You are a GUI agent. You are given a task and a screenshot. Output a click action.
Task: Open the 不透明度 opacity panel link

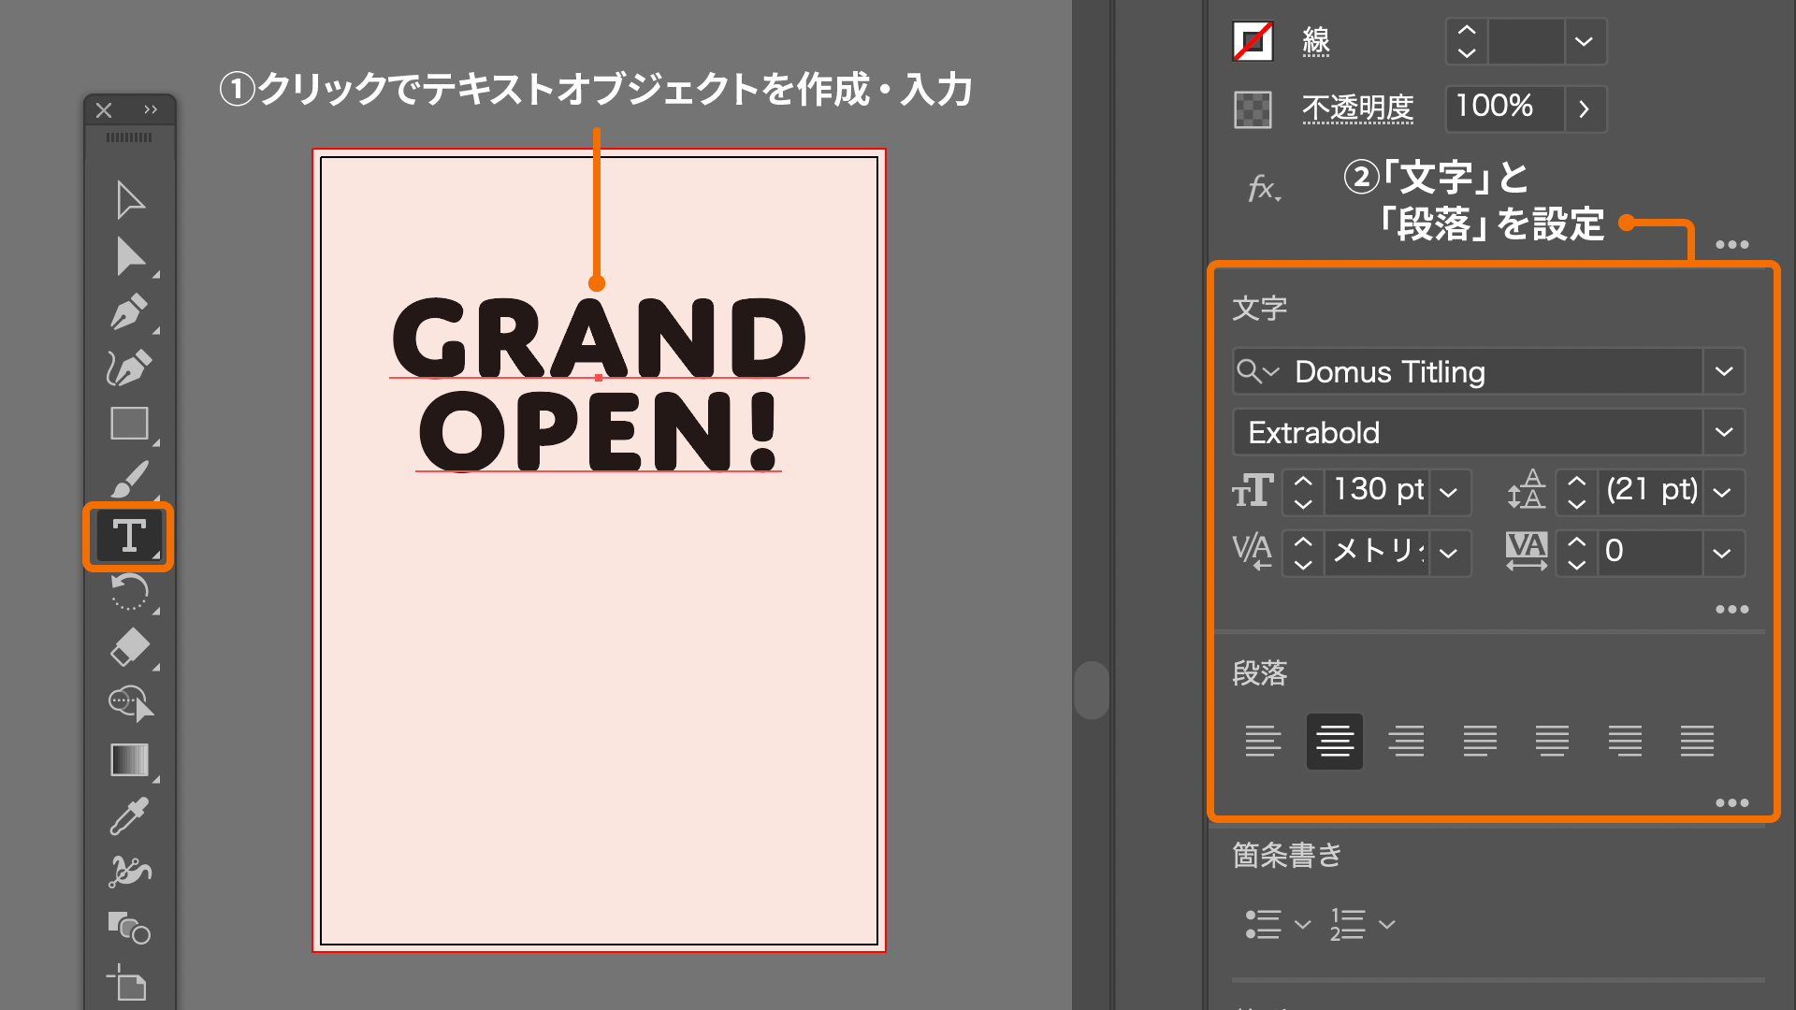click(1357, 108)
